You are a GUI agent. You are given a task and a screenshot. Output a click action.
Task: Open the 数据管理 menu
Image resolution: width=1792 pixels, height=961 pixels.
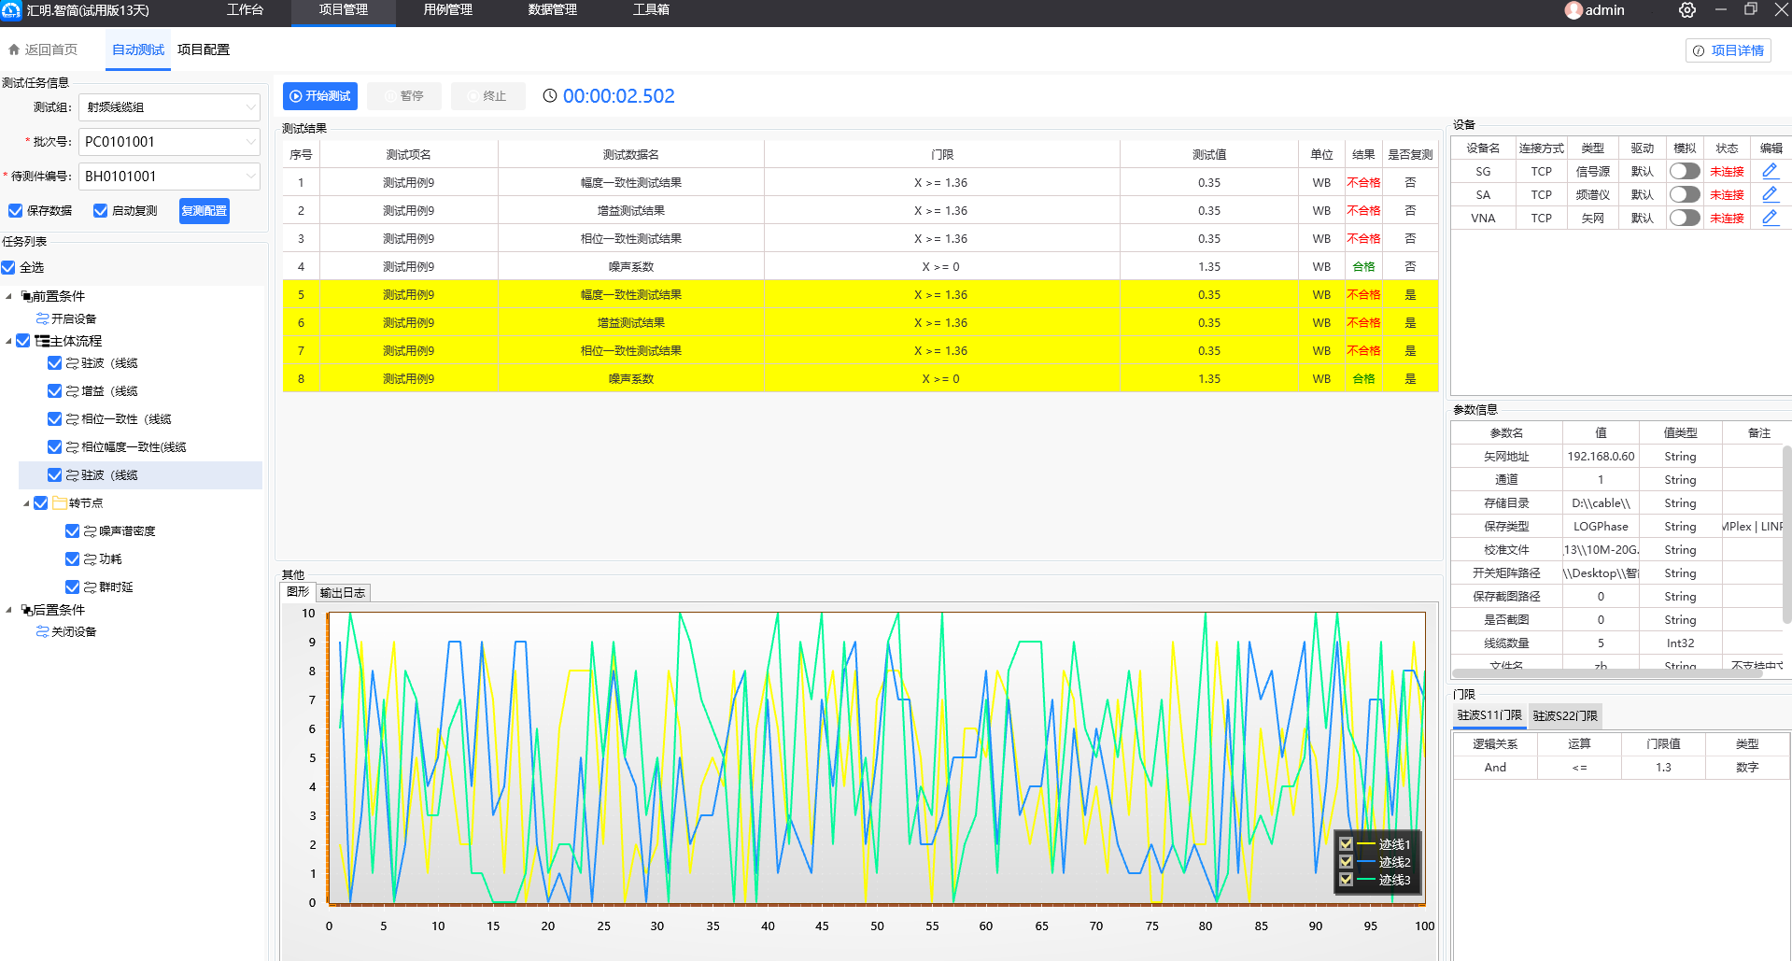553,10
